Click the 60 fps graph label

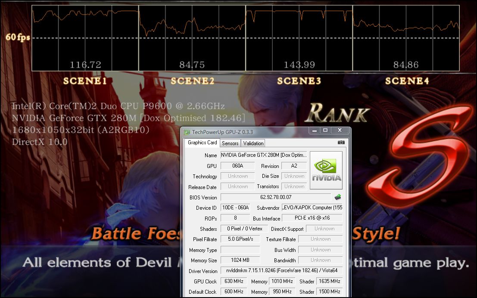tap(18, 37)
